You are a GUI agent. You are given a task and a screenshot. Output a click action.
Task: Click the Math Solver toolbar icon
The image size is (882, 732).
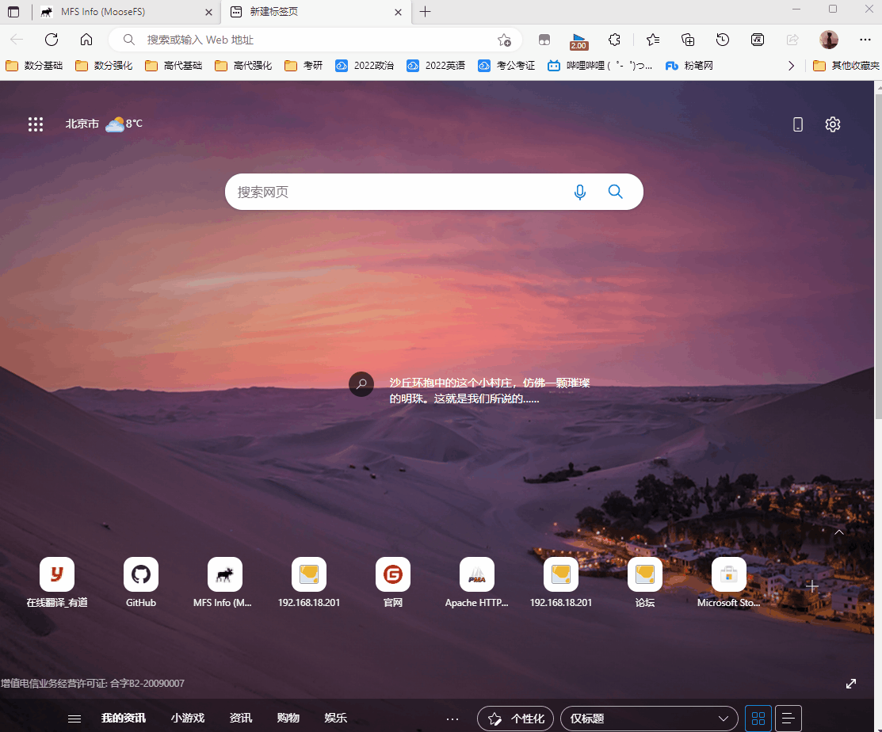point(758,40)
